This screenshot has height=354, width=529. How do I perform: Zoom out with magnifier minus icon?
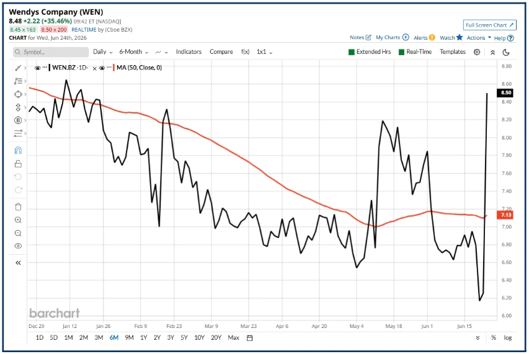18,233
